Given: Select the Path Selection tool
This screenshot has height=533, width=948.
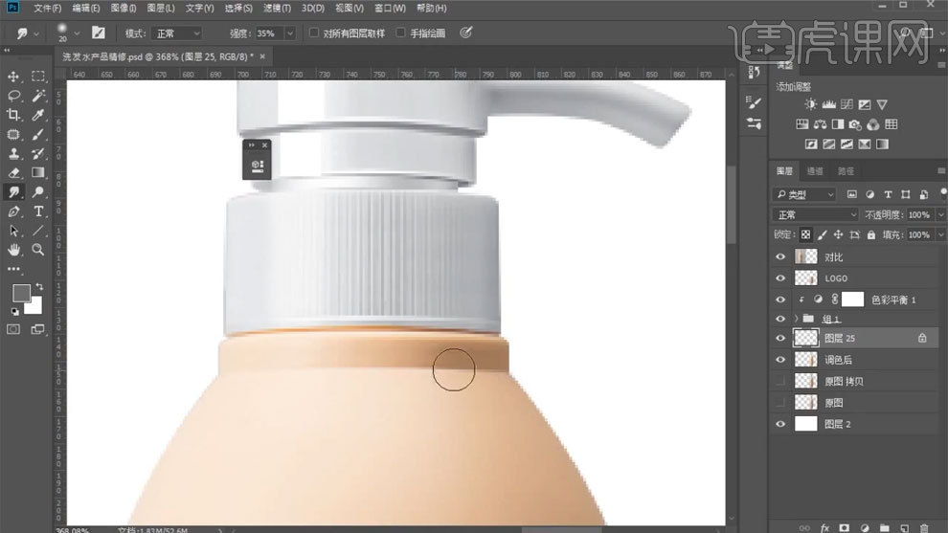Looking at the screenshot, I should click(13, 231).
